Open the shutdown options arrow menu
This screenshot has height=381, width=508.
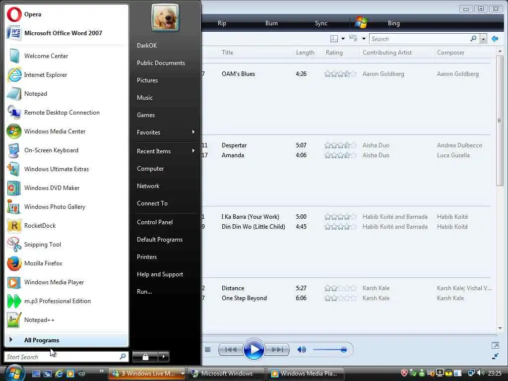pos(164,357)
